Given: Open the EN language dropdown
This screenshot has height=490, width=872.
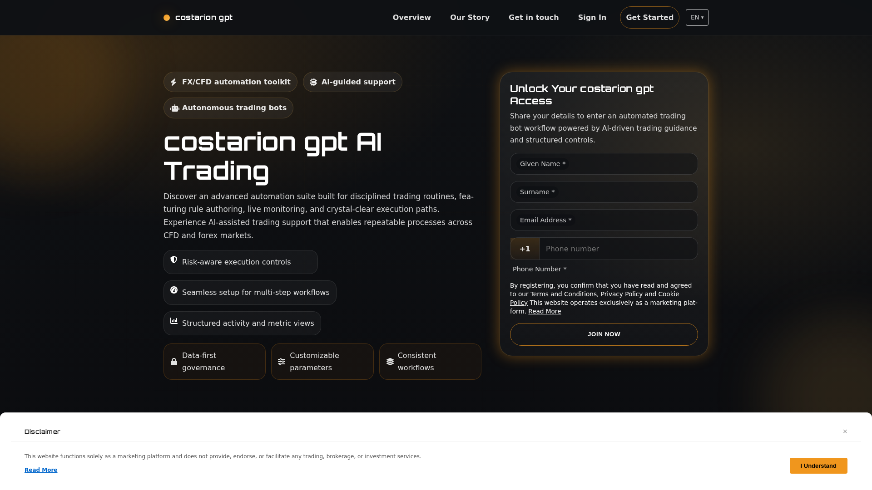Looking at the screenshot, I should [x=697, y=18].
